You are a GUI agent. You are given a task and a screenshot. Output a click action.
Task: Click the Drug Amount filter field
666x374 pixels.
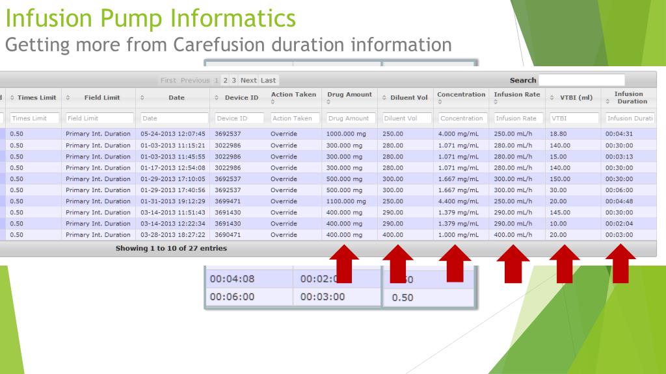click(351, 118)
